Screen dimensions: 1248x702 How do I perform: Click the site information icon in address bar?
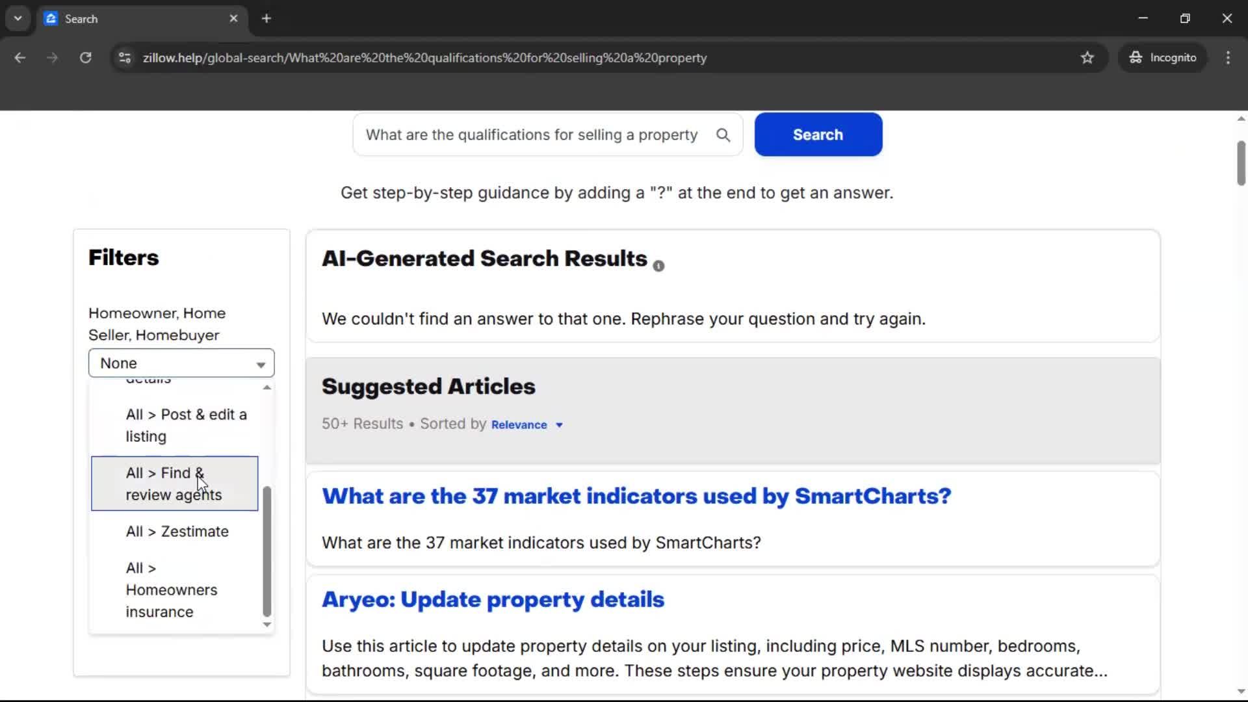click(x=124, y=58)
